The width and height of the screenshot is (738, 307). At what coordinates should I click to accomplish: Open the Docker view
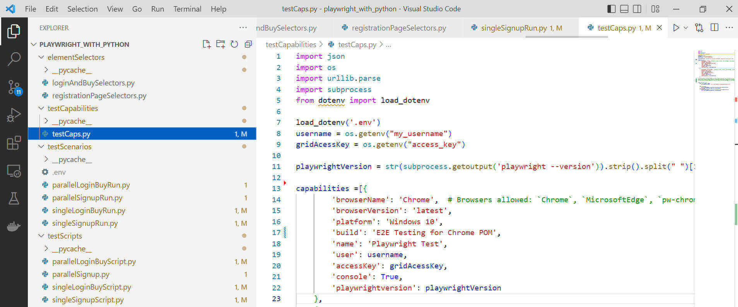pos(14,226)
